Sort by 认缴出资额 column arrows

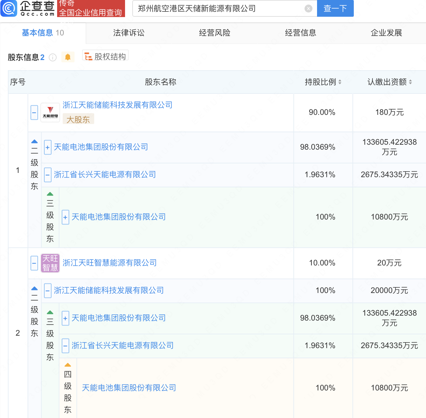pyautogui.click(x=410, y=82)
